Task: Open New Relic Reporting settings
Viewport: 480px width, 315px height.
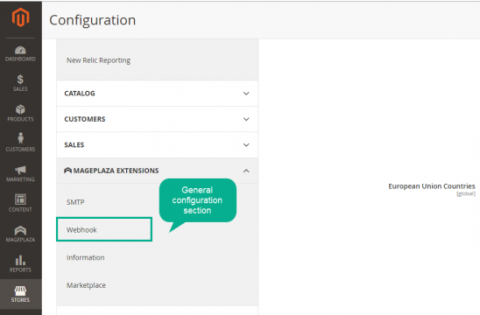Action: pyautogui.click(x=99, y=60)
